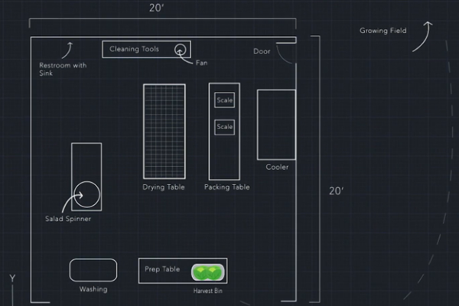The image size is (459, 306).
Task: Select the Growing Field text label
Action: (x=382, y=31)
